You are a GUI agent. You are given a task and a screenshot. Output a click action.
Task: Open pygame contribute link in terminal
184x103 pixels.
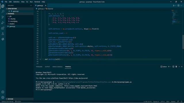coord(80,86)
